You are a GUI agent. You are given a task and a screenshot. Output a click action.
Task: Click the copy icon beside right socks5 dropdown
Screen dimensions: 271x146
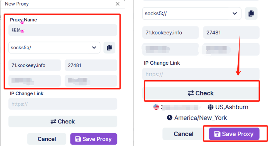click(x=251, y=14)
